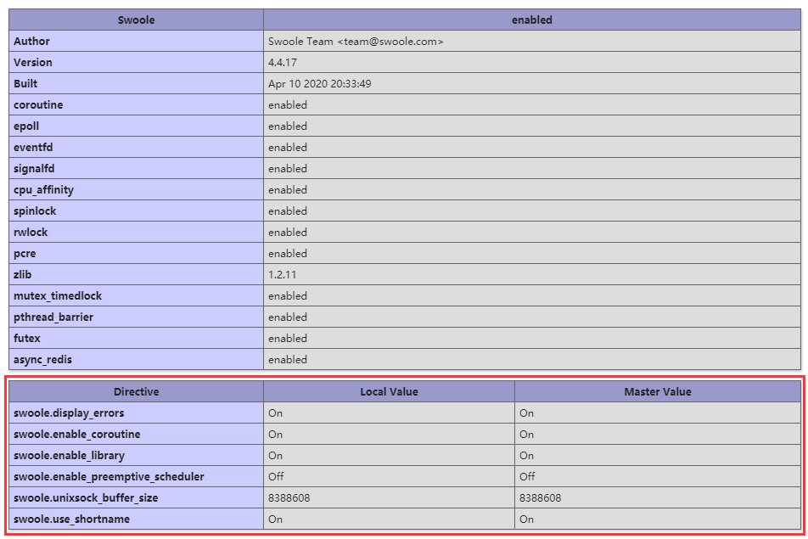Select the "mutex_timedlock" row label
This screenshot has height=539, width=808.
(x=58, y=295)
